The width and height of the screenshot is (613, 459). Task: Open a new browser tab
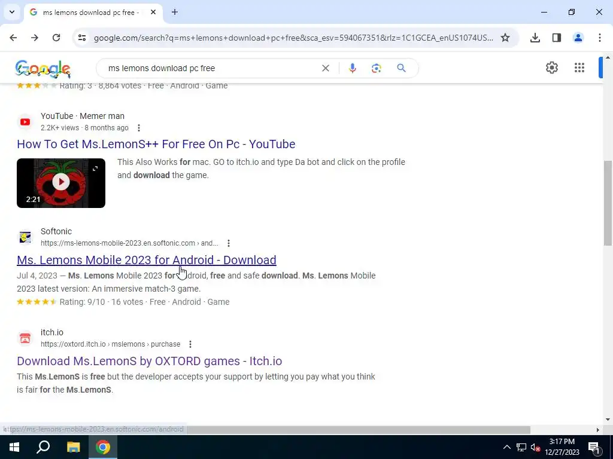(175, 12)
